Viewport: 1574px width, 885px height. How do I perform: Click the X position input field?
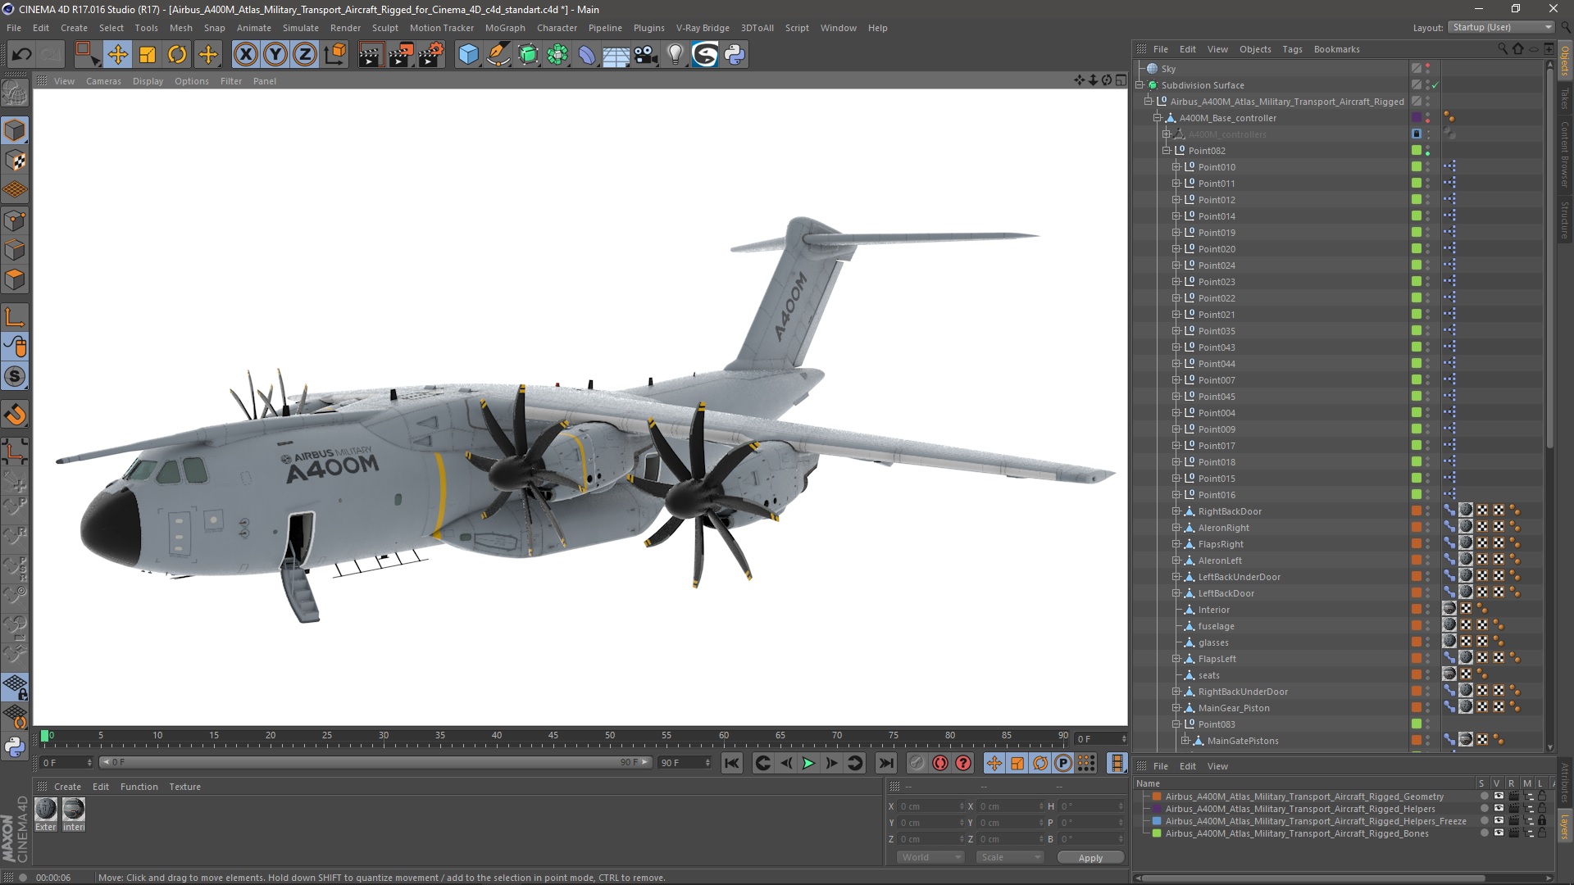click(931, 806)
